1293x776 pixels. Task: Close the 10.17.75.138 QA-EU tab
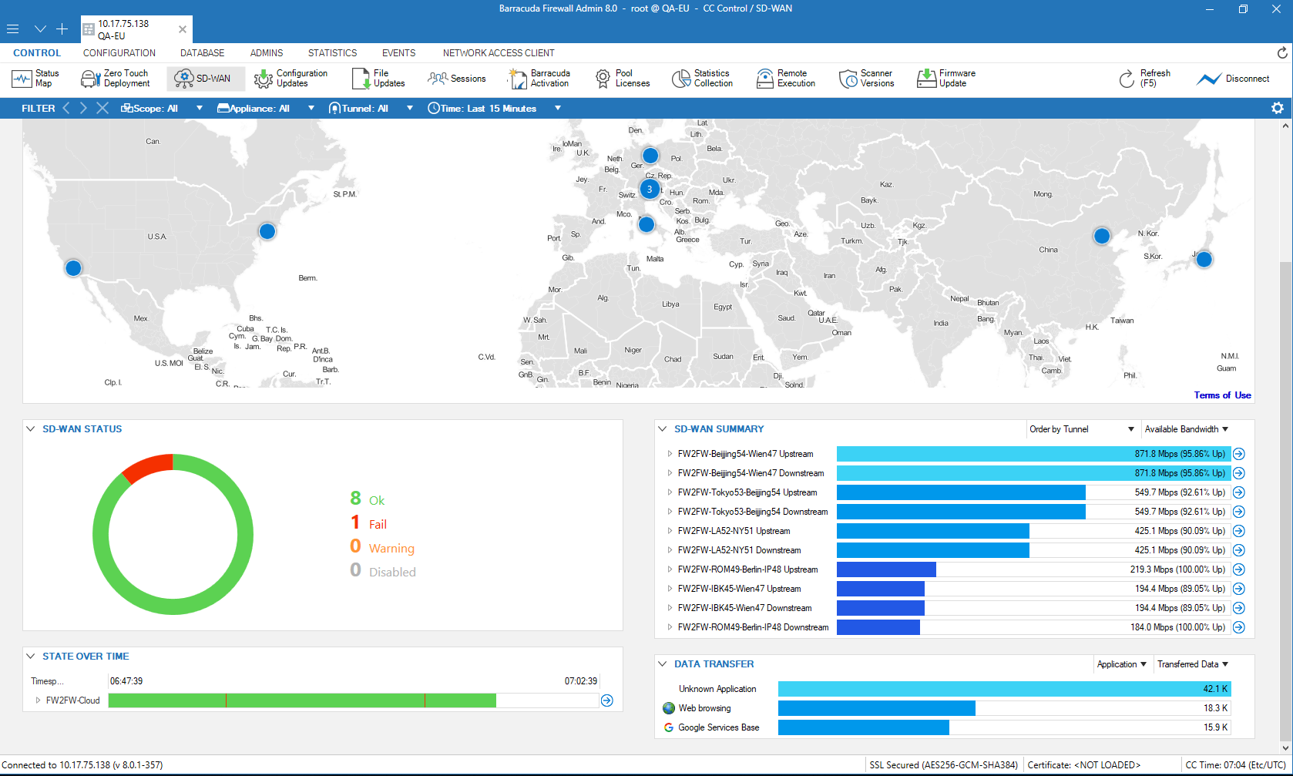point(183,29)
